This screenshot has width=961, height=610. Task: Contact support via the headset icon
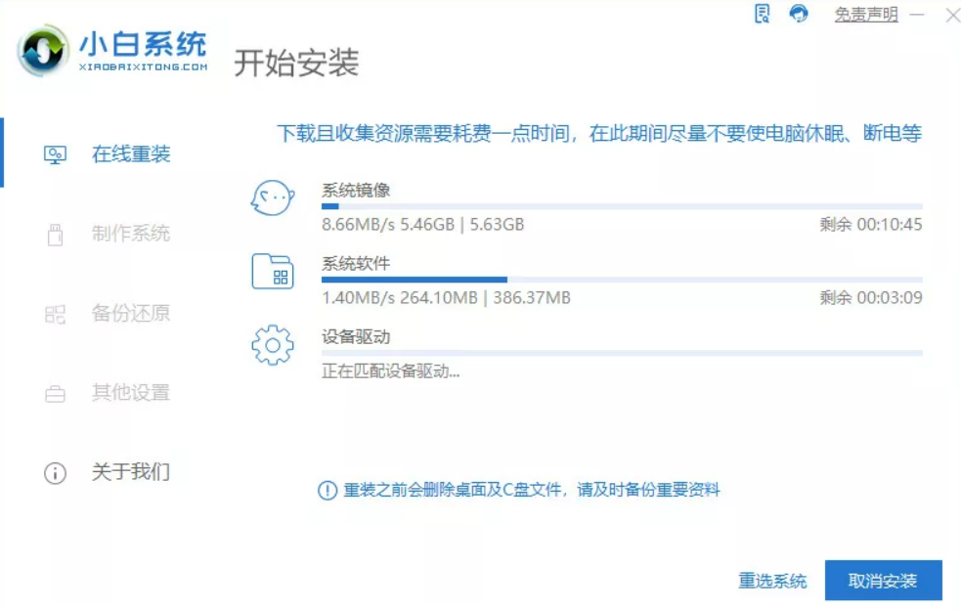[799, 14]
